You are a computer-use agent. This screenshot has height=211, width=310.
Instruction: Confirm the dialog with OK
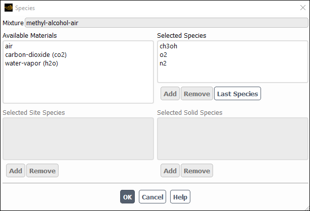tap(127, 197)
